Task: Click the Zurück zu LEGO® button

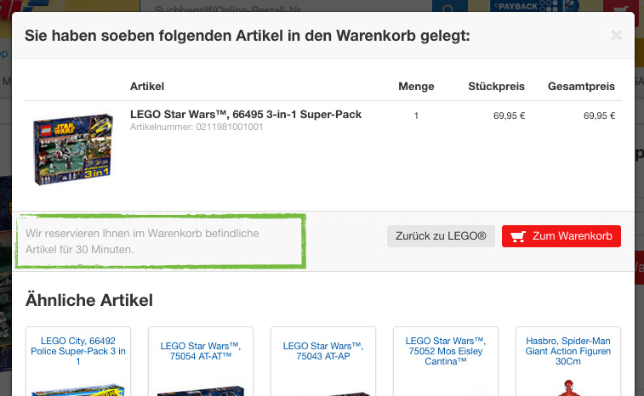Action: [x=441, y=236]
